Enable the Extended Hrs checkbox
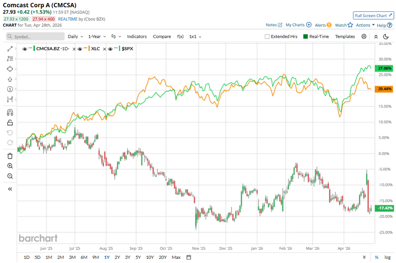Screen dimensions: 396x263 coord(267,37)
